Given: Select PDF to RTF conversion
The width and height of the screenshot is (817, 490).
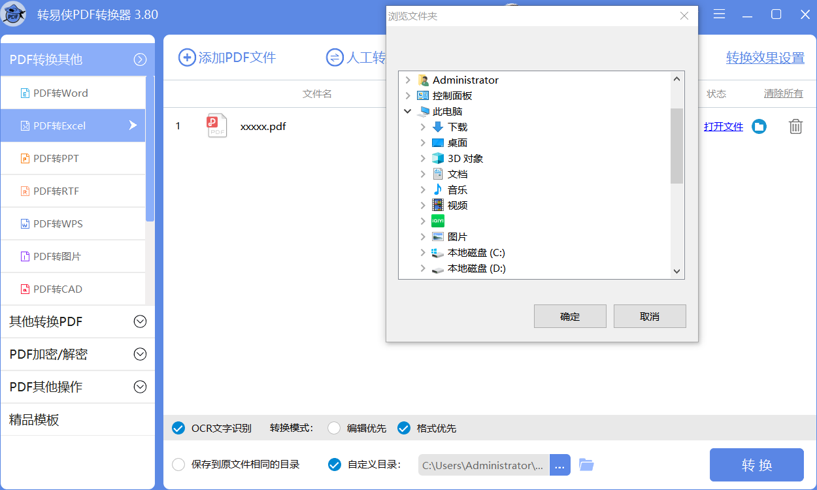Looking at the screenshot, I should point(73,191).
